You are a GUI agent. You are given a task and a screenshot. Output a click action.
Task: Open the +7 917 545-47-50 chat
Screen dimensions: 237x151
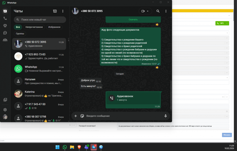tap(39, 106)
